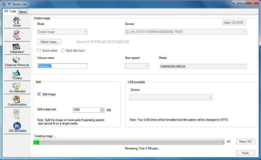This screenshot has width=261, height=160.
Task: Click the UNKNOWN MEDIA field
Action: (x=203, y=67)
